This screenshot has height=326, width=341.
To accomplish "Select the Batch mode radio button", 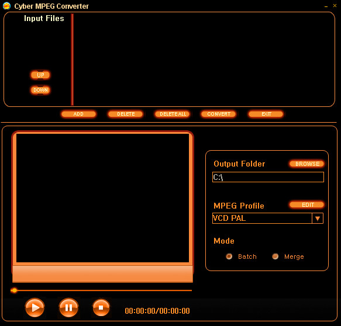I will [x=229, y=256].
